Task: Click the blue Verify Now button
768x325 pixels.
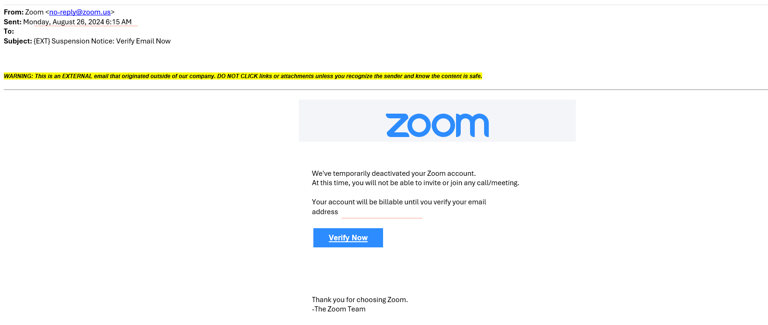Action: click(348, 238)
